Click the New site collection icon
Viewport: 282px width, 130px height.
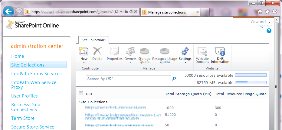point(84,51)
